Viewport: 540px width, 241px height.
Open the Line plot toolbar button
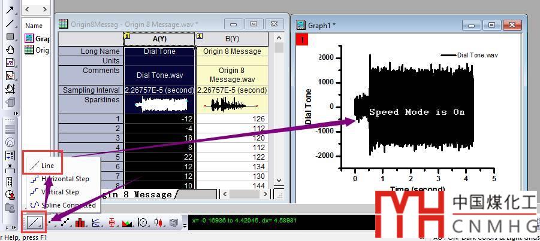34,222
